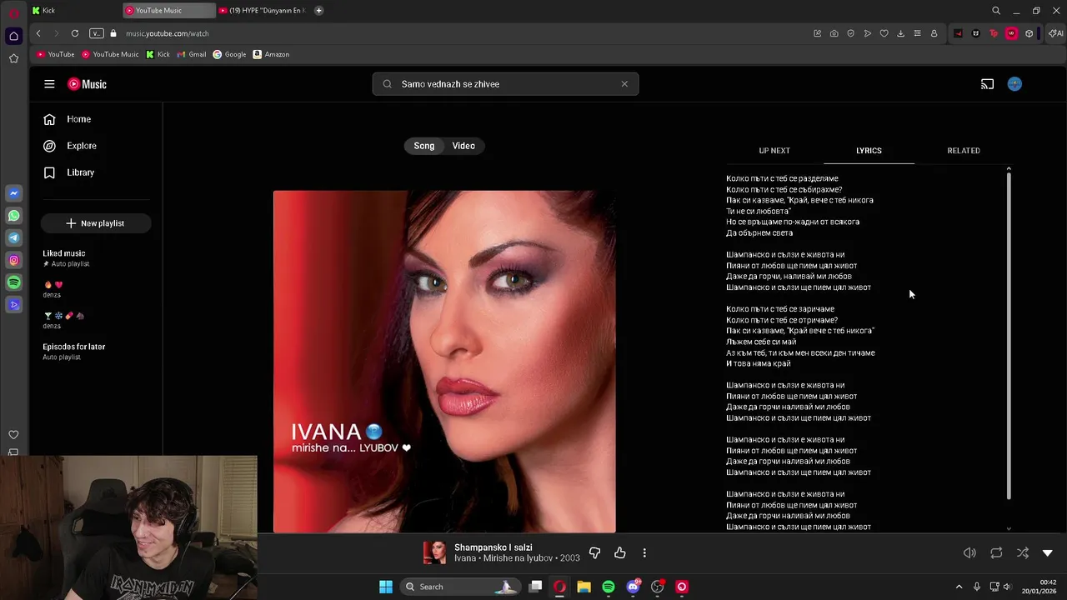1067x600 pixels.
Task: Open the Gmail bookmark
Action: [192, 54]
